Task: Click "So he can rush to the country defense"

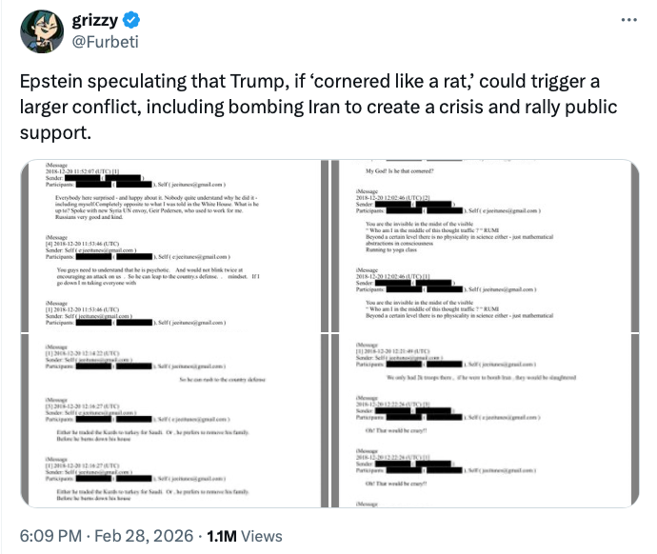Action: (227, 381)
